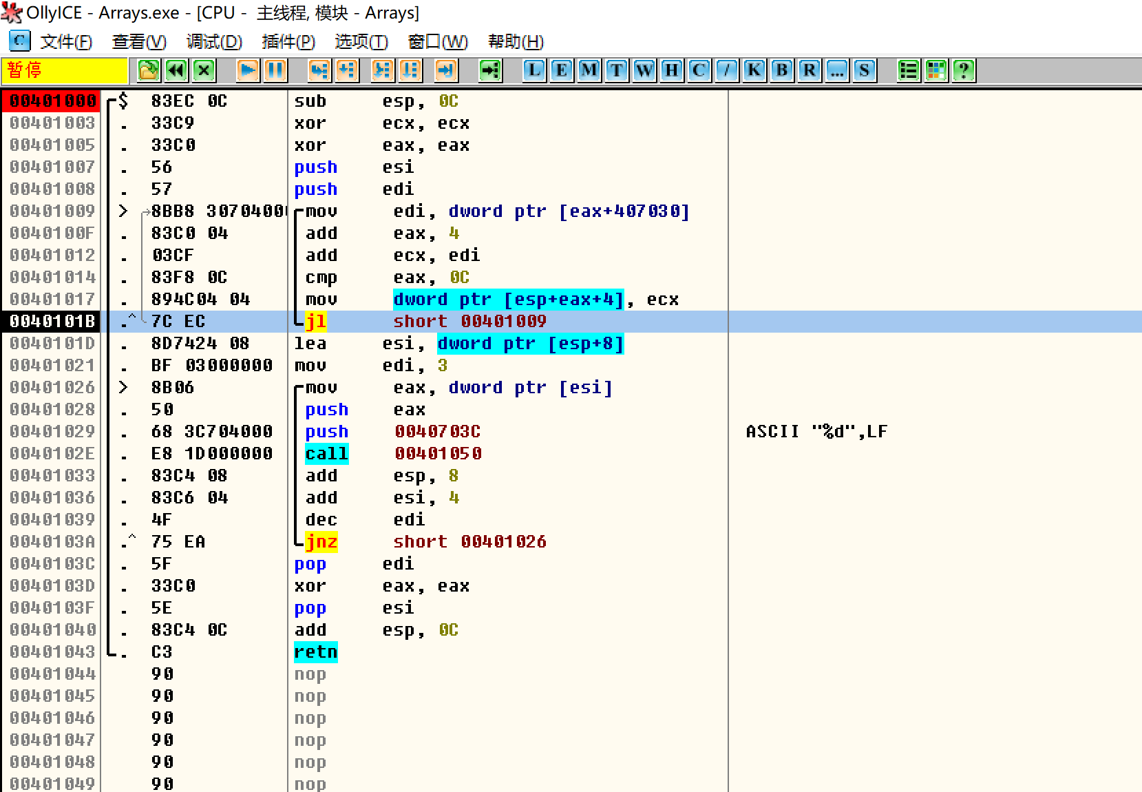
Task: Run the program with the play icon
Action: [x=249, y=70]
